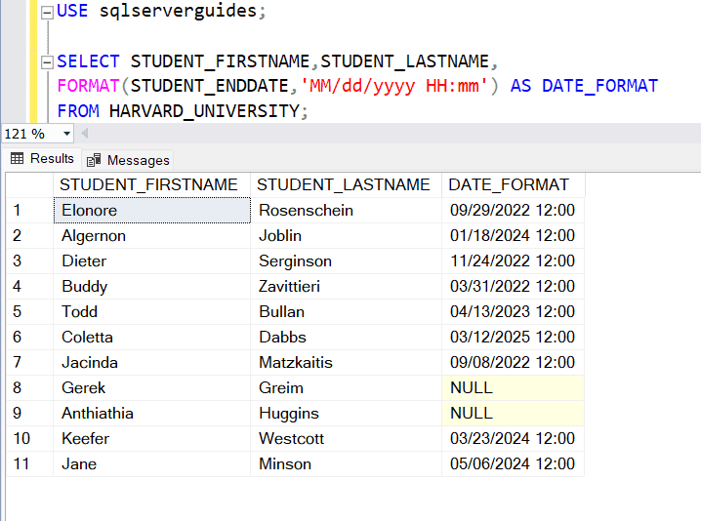Screen dimensions: 701x521
Task: Click the cell containing Buddy
Action: click(151, 287)
